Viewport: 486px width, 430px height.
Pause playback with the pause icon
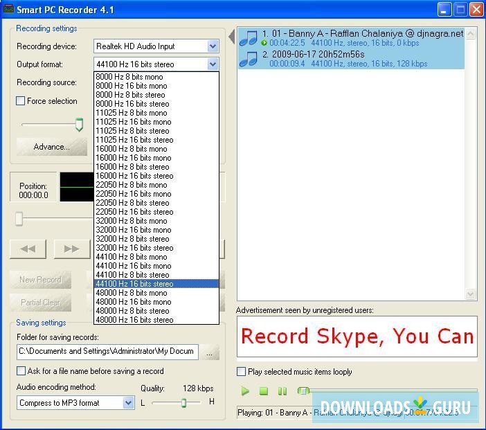(x=282, y=391)
